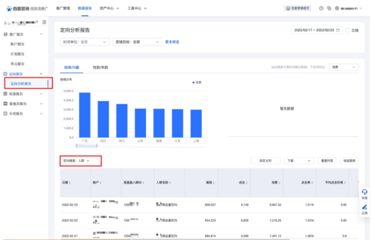
Task: Open the 时间单位 dropdown
Action: pyautogui.click(x=84, y=42)
